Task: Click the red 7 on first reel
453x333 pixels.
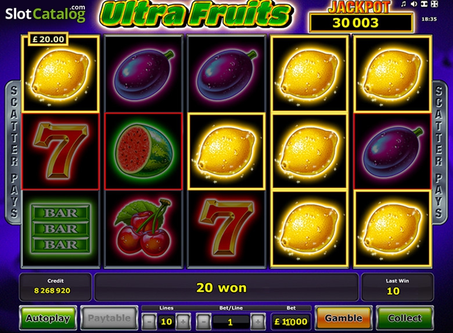Action: [60, 151]
